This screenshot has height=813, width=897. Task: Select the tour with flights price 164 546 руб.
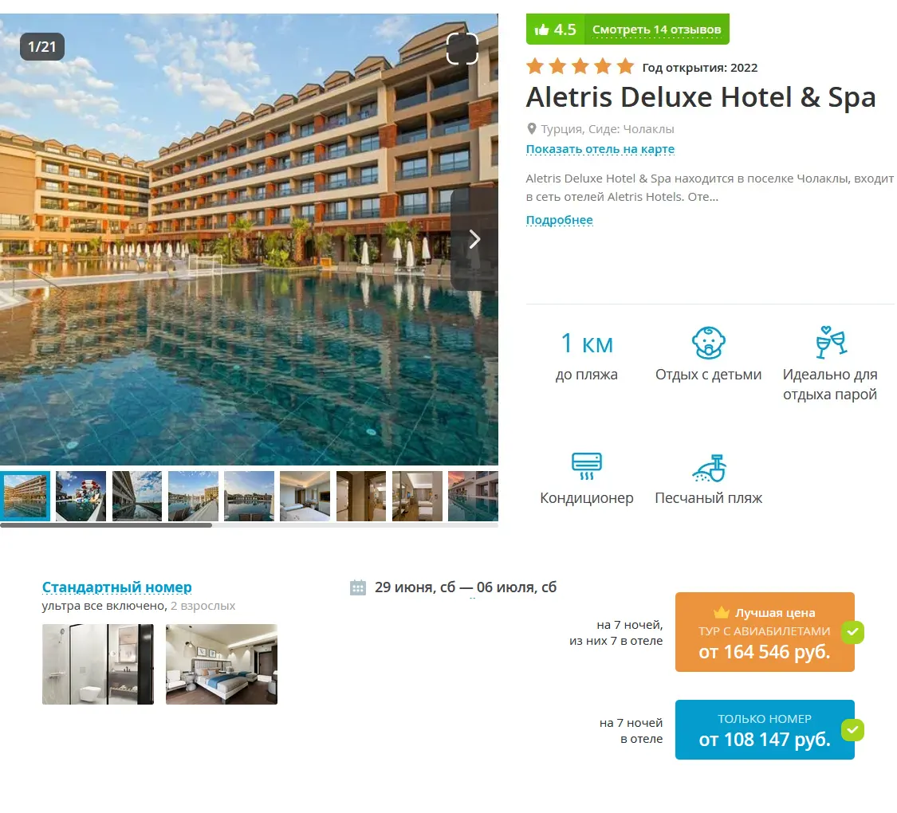(x=765, y=632)
